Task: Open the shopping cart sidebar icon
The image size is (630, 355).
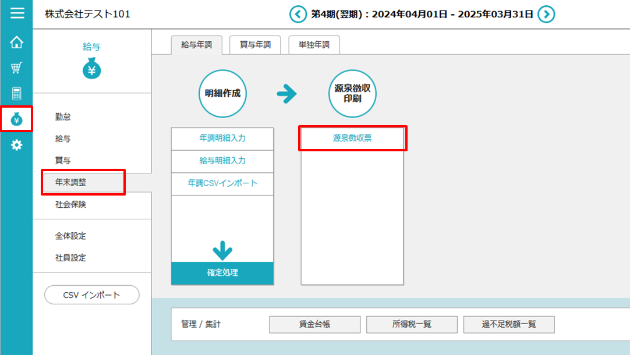Action: pyautogui.click(x=17, y=68)
